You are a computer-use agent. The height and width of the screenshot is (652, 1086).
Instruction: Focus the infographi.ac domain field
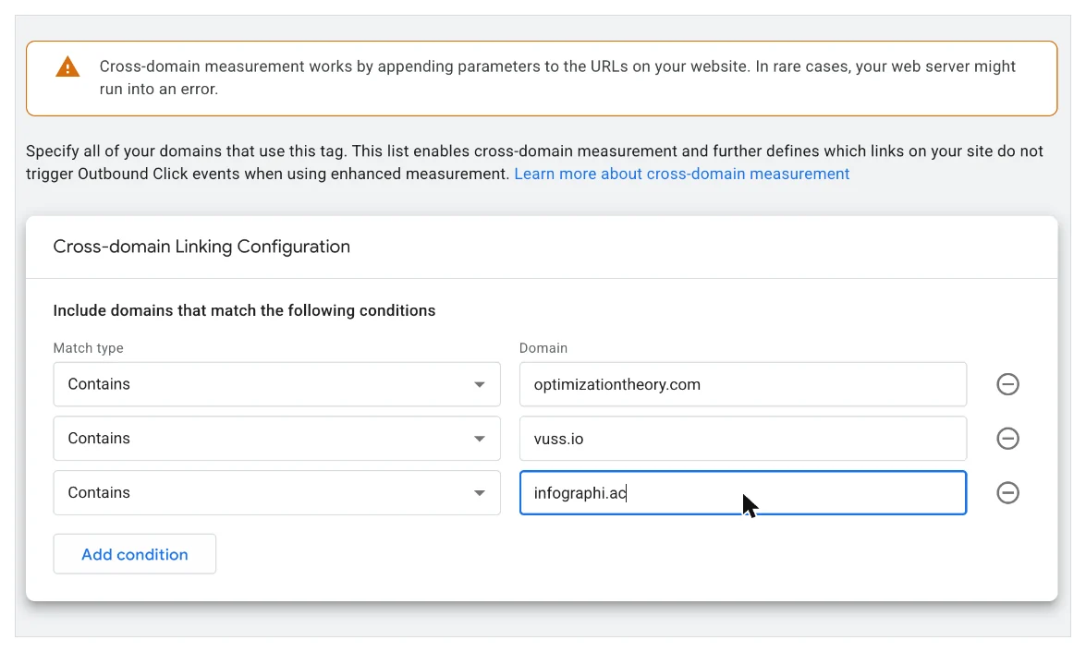(742, 493)
